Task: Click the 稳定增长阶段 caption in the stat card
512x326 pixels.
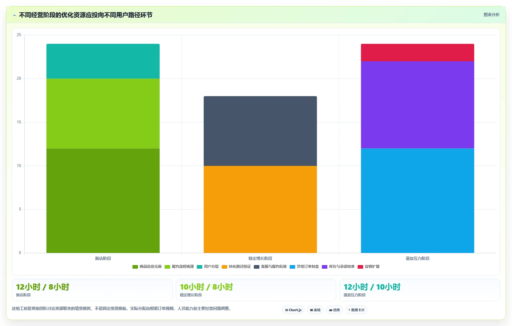Action: (x=191, y=295)
